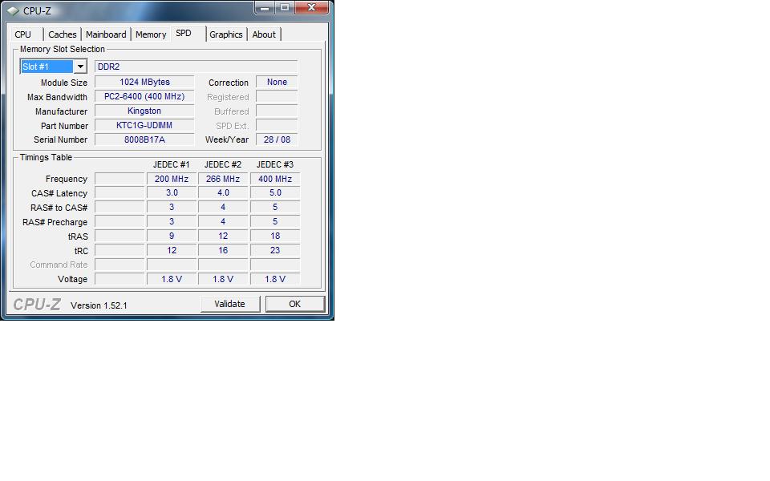Click the serial number 8008B17A
Image resolution: width=770 pixels, height=481 pixels.
coord(144,139)
